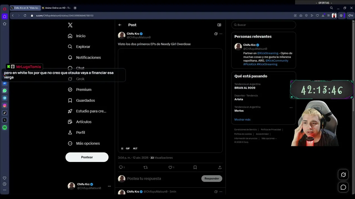Open TikTok in Opera sidebar
The image size is (355, 199).
click(5, 113)
